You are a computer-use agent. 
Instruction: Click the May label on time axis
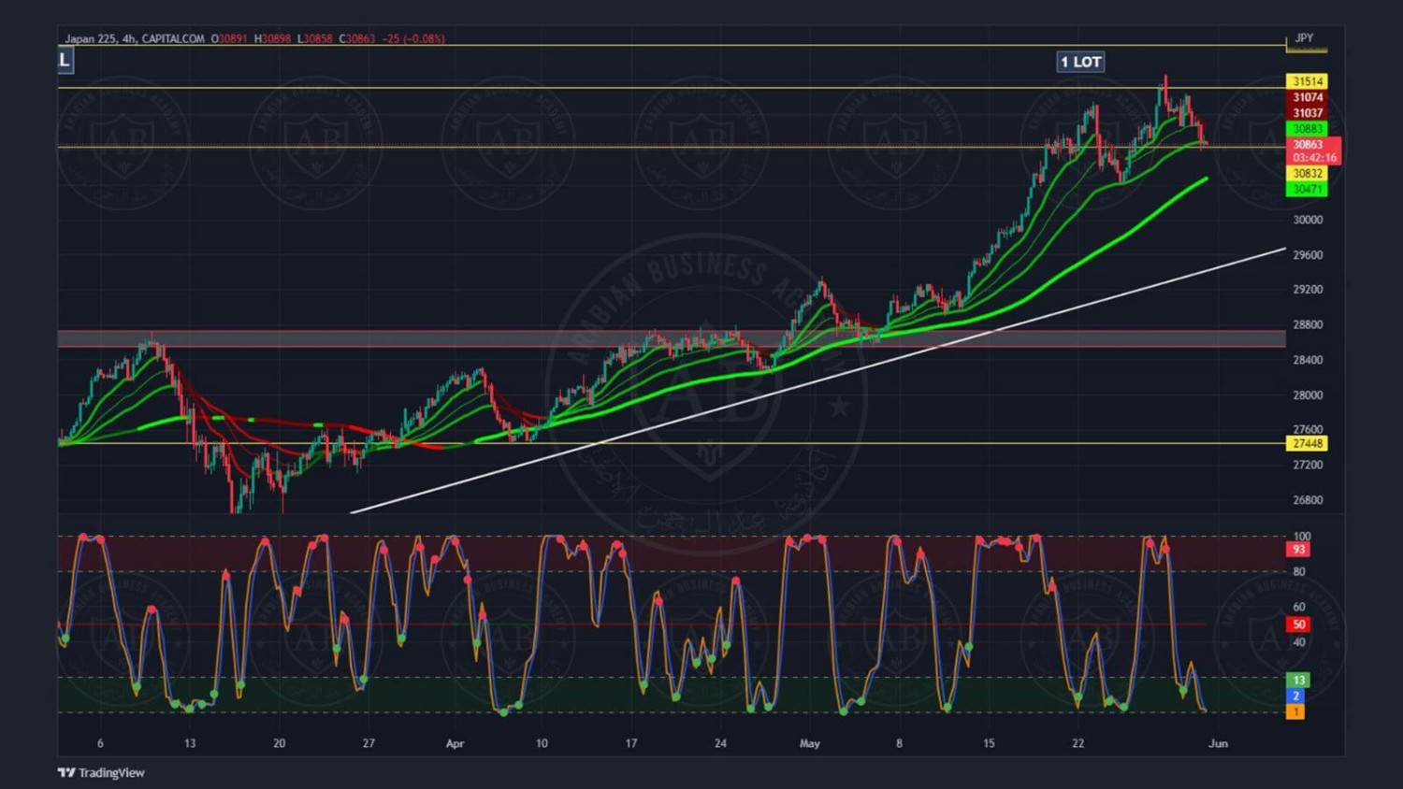click(x=810, y=743)
